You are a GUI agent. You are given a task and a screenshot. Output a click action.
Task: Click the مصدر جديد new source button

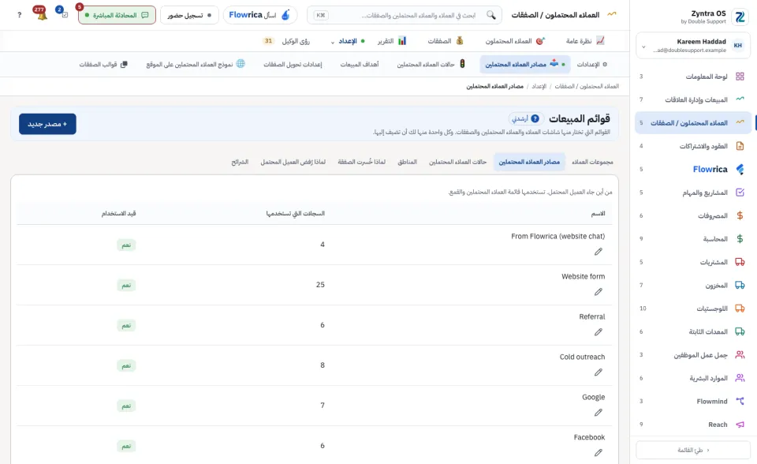click(47, 124)
